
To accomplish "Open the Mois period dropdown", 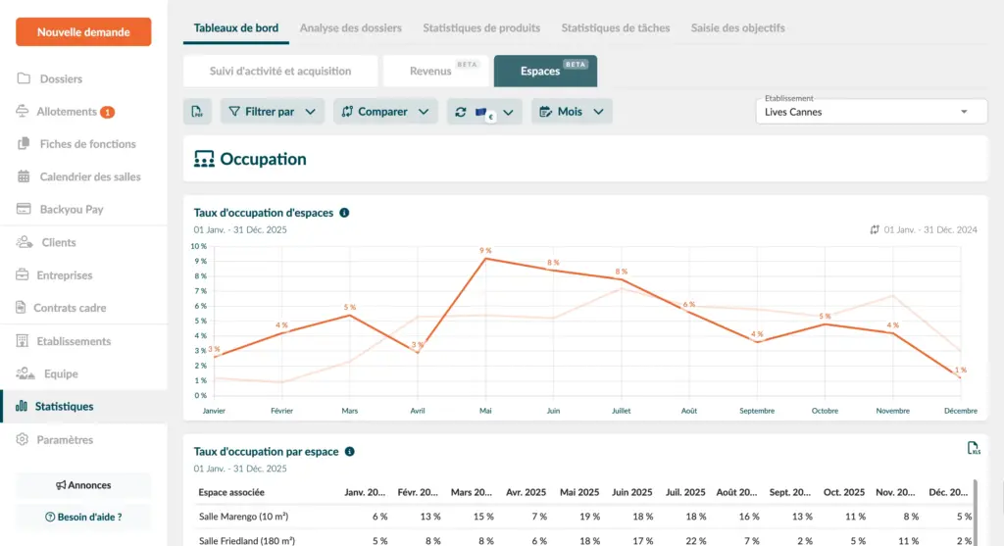I will coord(572,112).
